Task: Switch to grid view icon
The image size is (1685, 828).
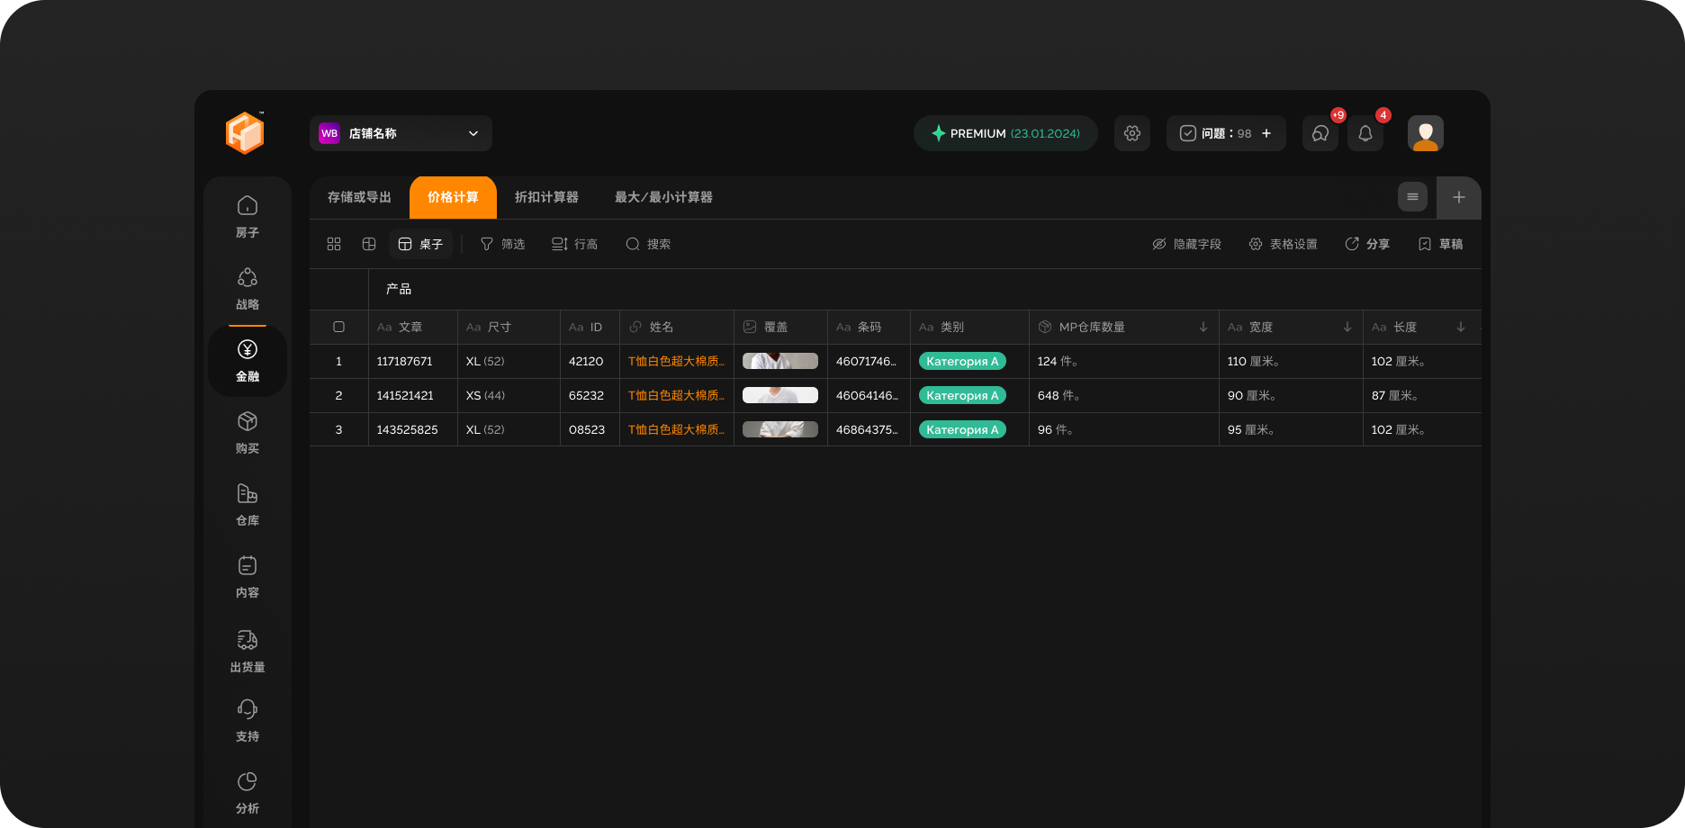Action: click(334, 244)
